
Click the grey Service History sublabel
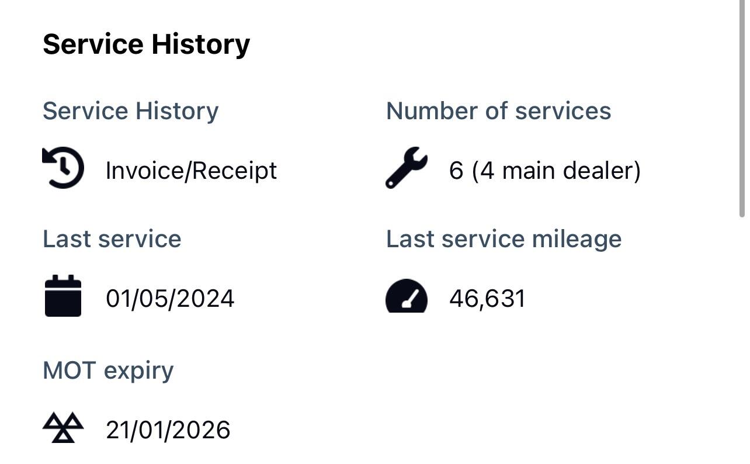point(130,111)
